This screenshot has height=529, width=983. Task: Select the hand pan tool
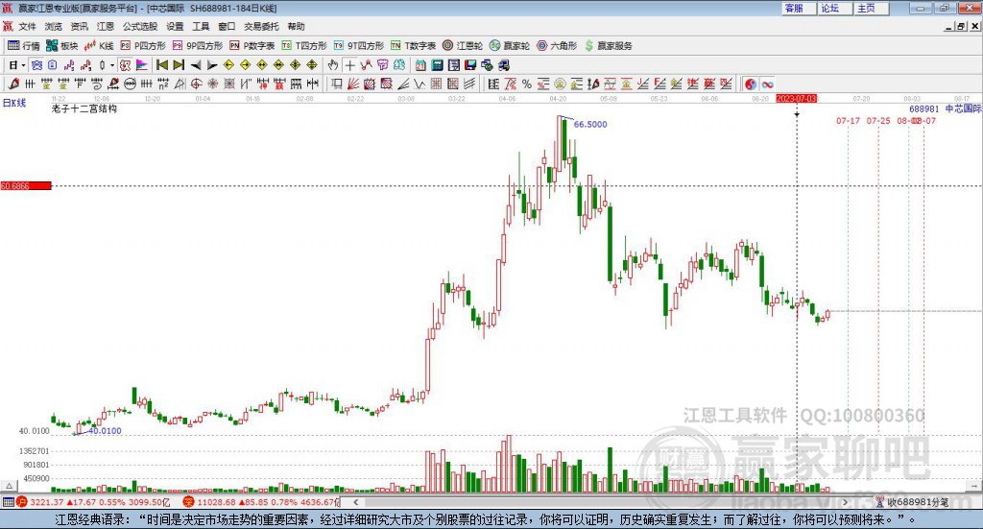click(x=333, y=65)
